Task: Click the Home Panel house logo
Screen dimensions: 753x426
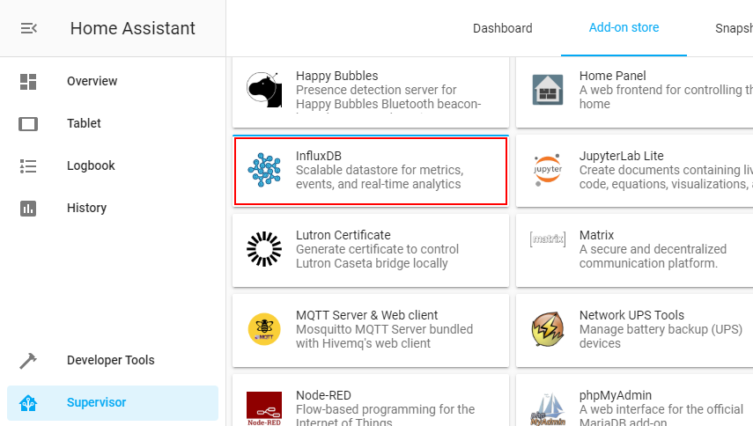Action: click(548, 90)
